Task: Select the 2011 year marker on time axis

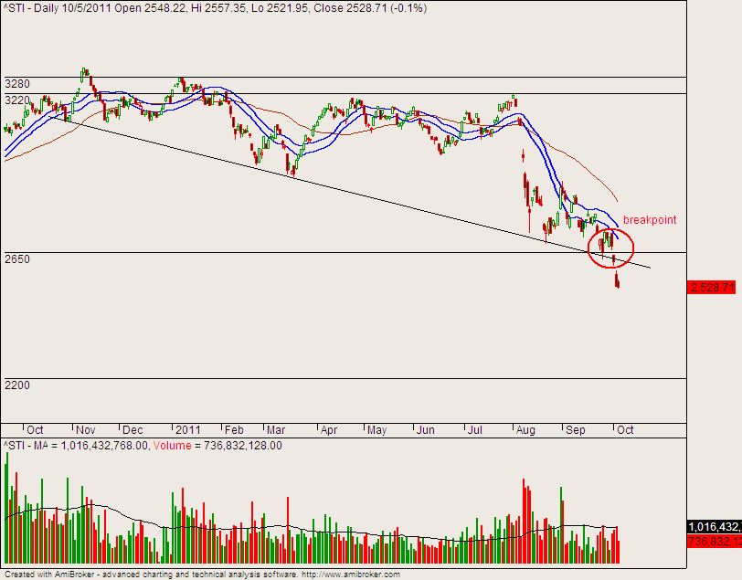Action: coord(188,429)
